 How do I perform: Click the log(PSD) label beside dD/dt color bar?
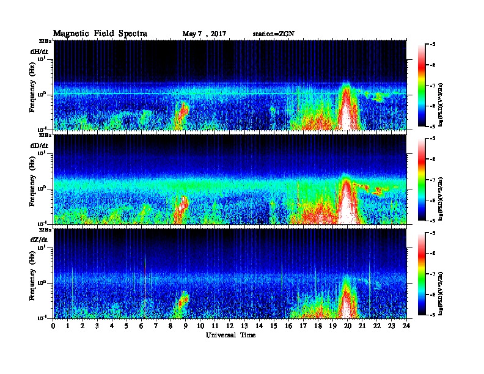tap(441, 199)
